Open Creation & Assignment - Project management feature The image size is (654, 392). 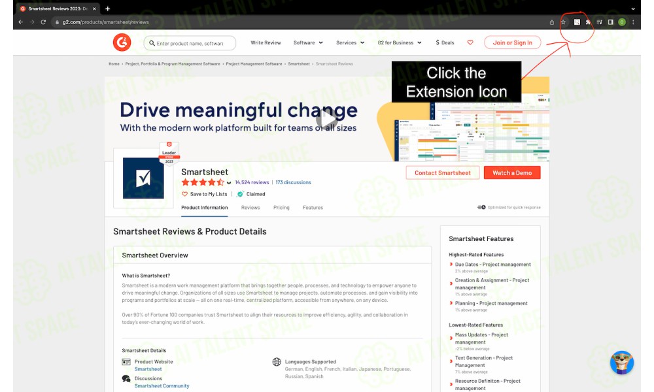point(492,284)
